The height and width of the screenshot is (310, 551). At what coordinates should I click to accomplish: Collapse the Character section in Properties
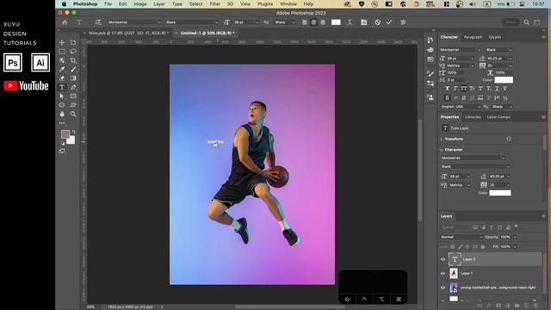point(442,150)
